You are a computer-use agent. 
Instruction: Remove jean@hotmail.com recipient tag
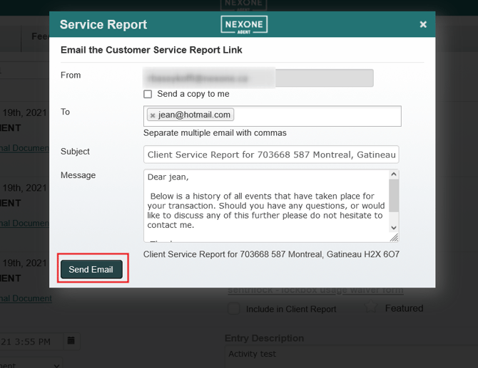click(153, 115)
